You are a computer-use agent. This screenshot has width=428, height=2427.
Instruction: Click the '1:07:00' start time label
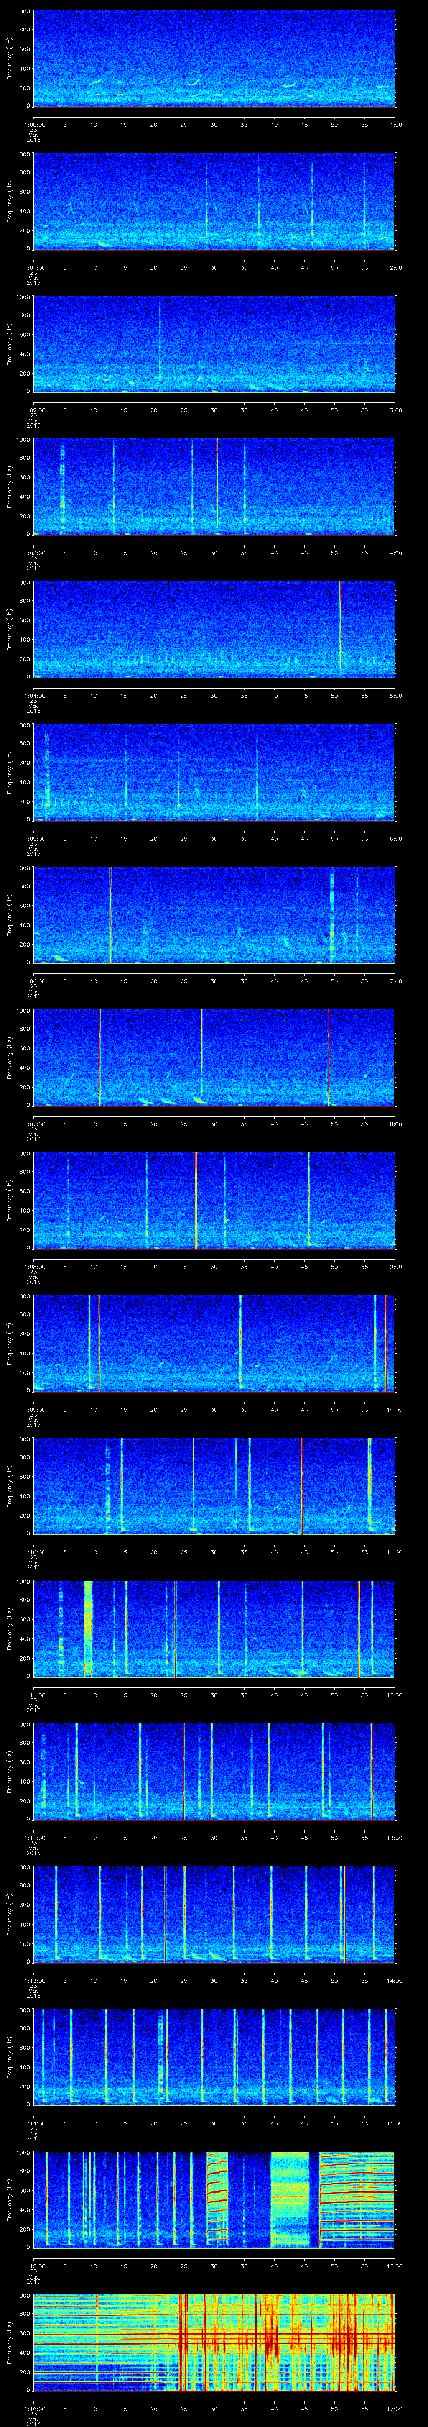tap(34, 1124)
